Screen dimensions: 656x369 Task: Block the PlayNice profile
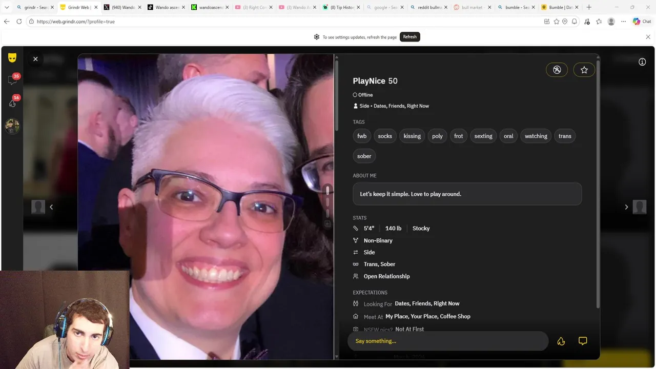pyautogui.click(x=557, y=70)
